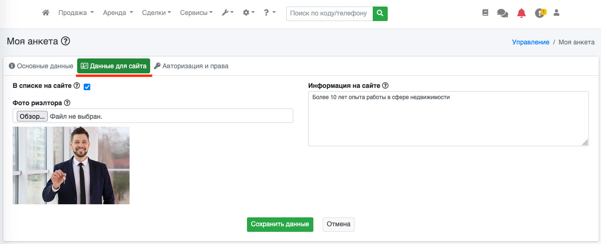
Task: Click the Управление breadcrumb link
Action: [x=530, y=42]
